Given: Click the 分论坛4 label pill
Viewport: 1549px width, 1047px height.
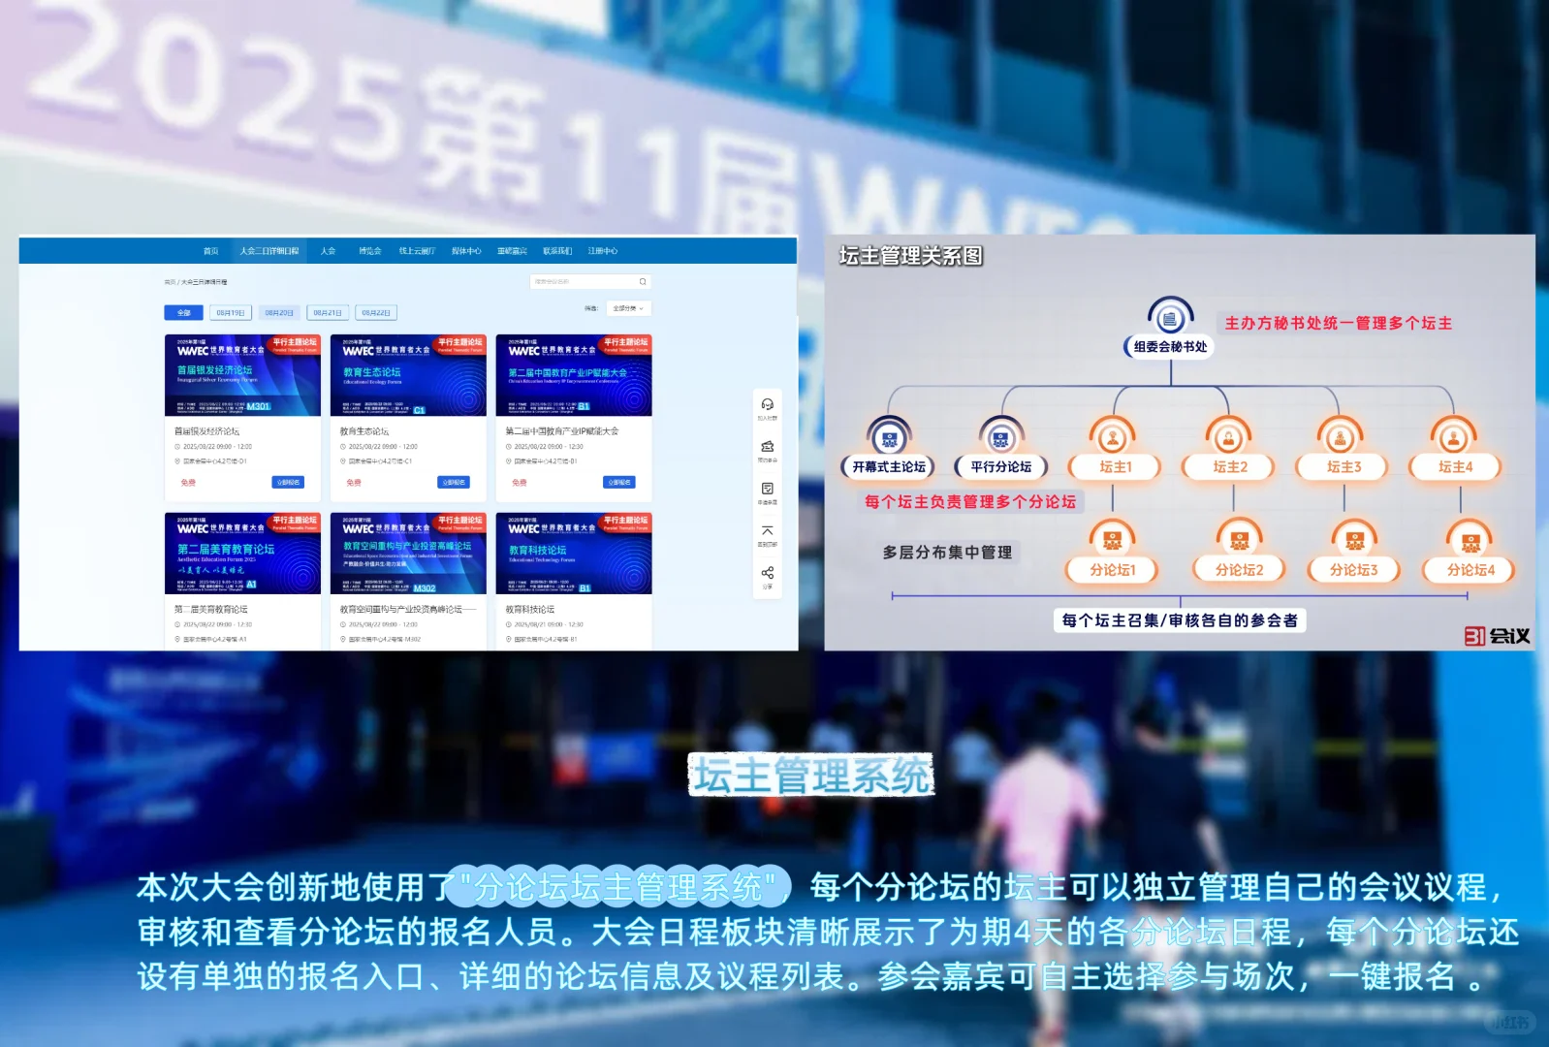Looking at the screenshot, I should (x=1470, y=570).
